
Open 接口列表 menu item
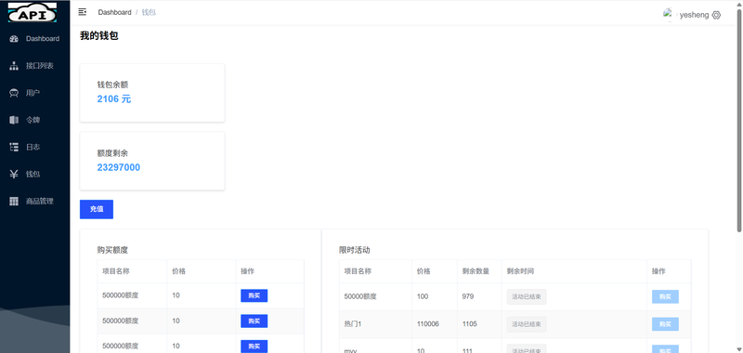point(35,66)
